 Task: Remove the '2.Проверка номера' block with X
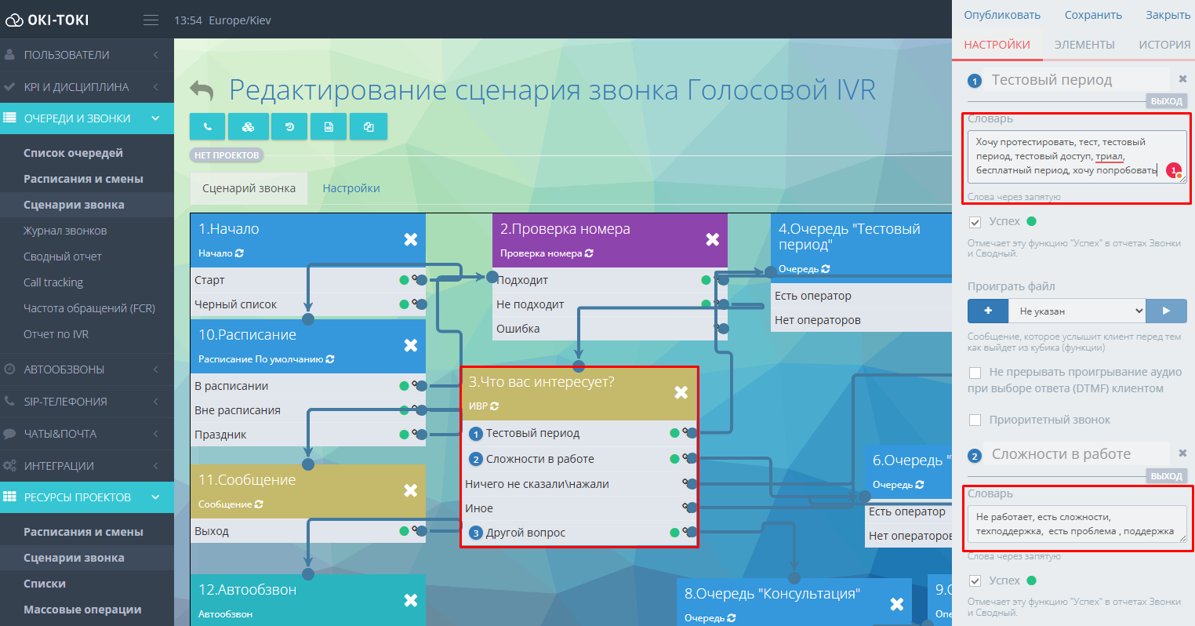(x=712, y=239)
